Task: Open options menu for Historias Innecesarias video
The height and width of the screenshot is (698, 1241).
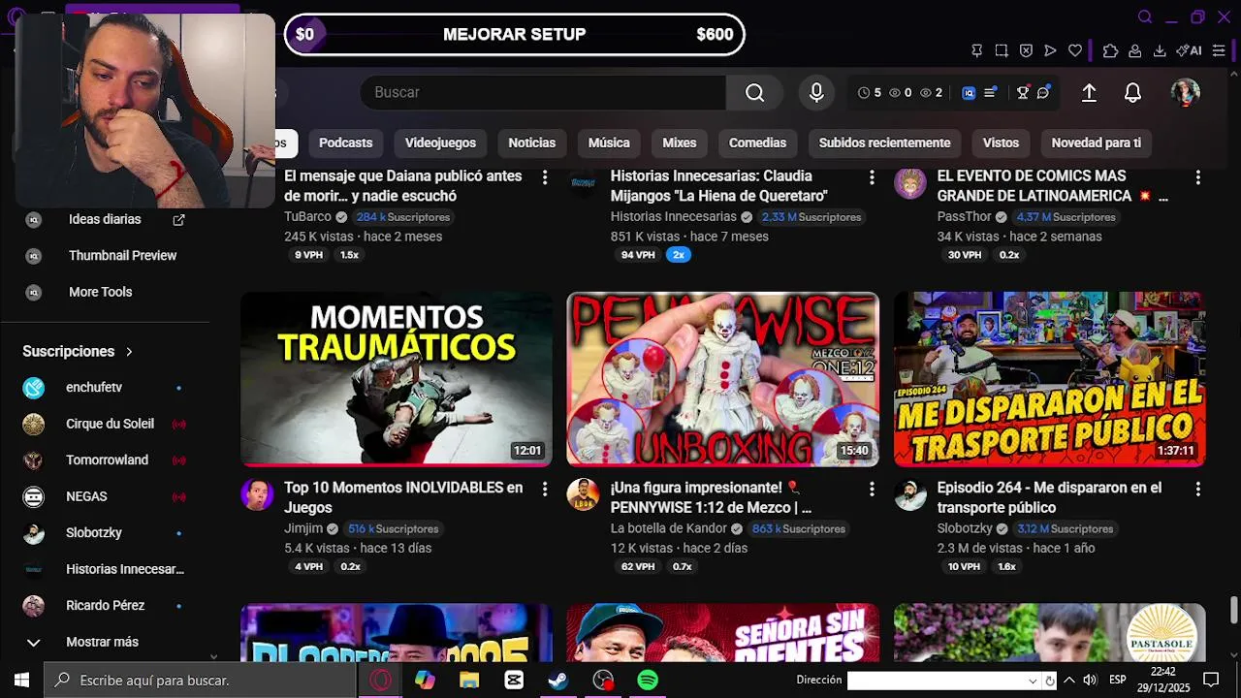Action: (872, 177)
